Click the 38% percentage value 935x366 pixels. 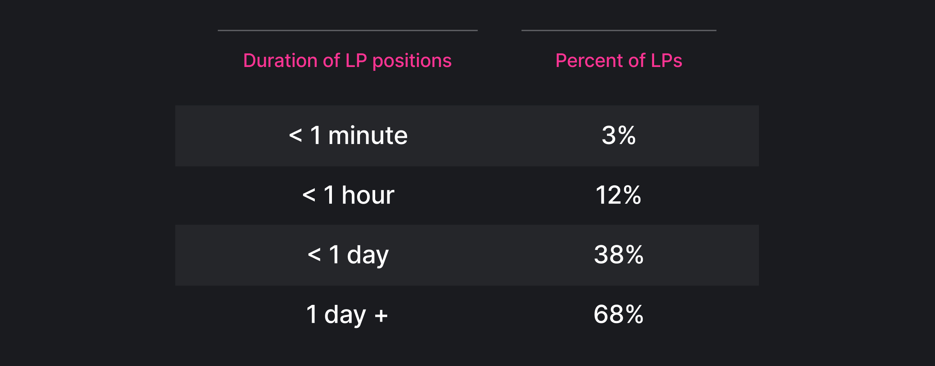point(619,255)
